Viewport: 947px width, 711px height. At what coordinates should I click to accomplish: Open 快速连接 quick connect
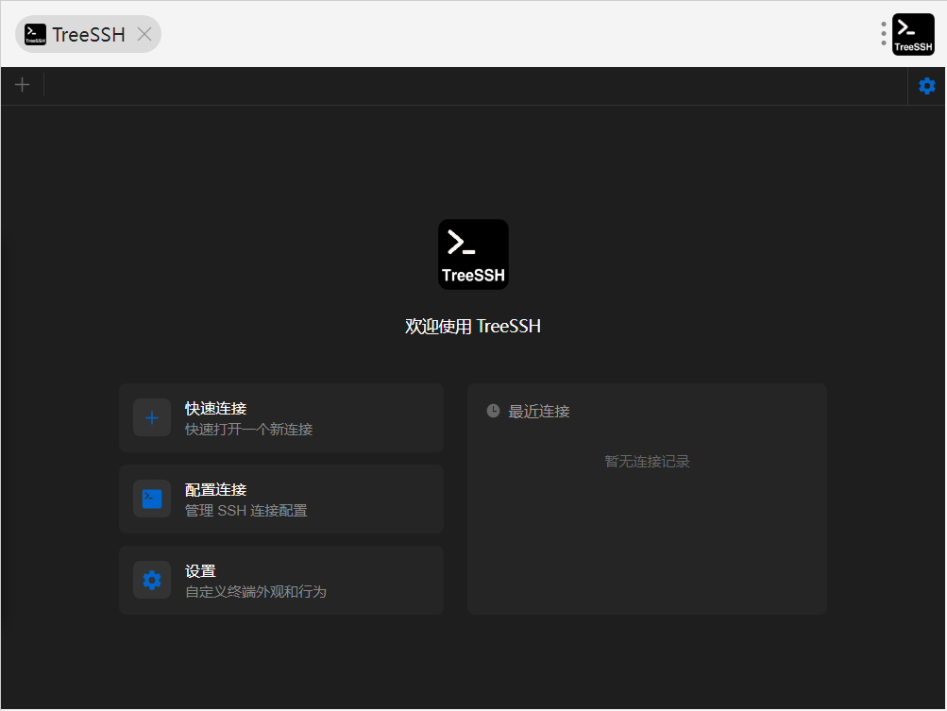tap(281, 418)
